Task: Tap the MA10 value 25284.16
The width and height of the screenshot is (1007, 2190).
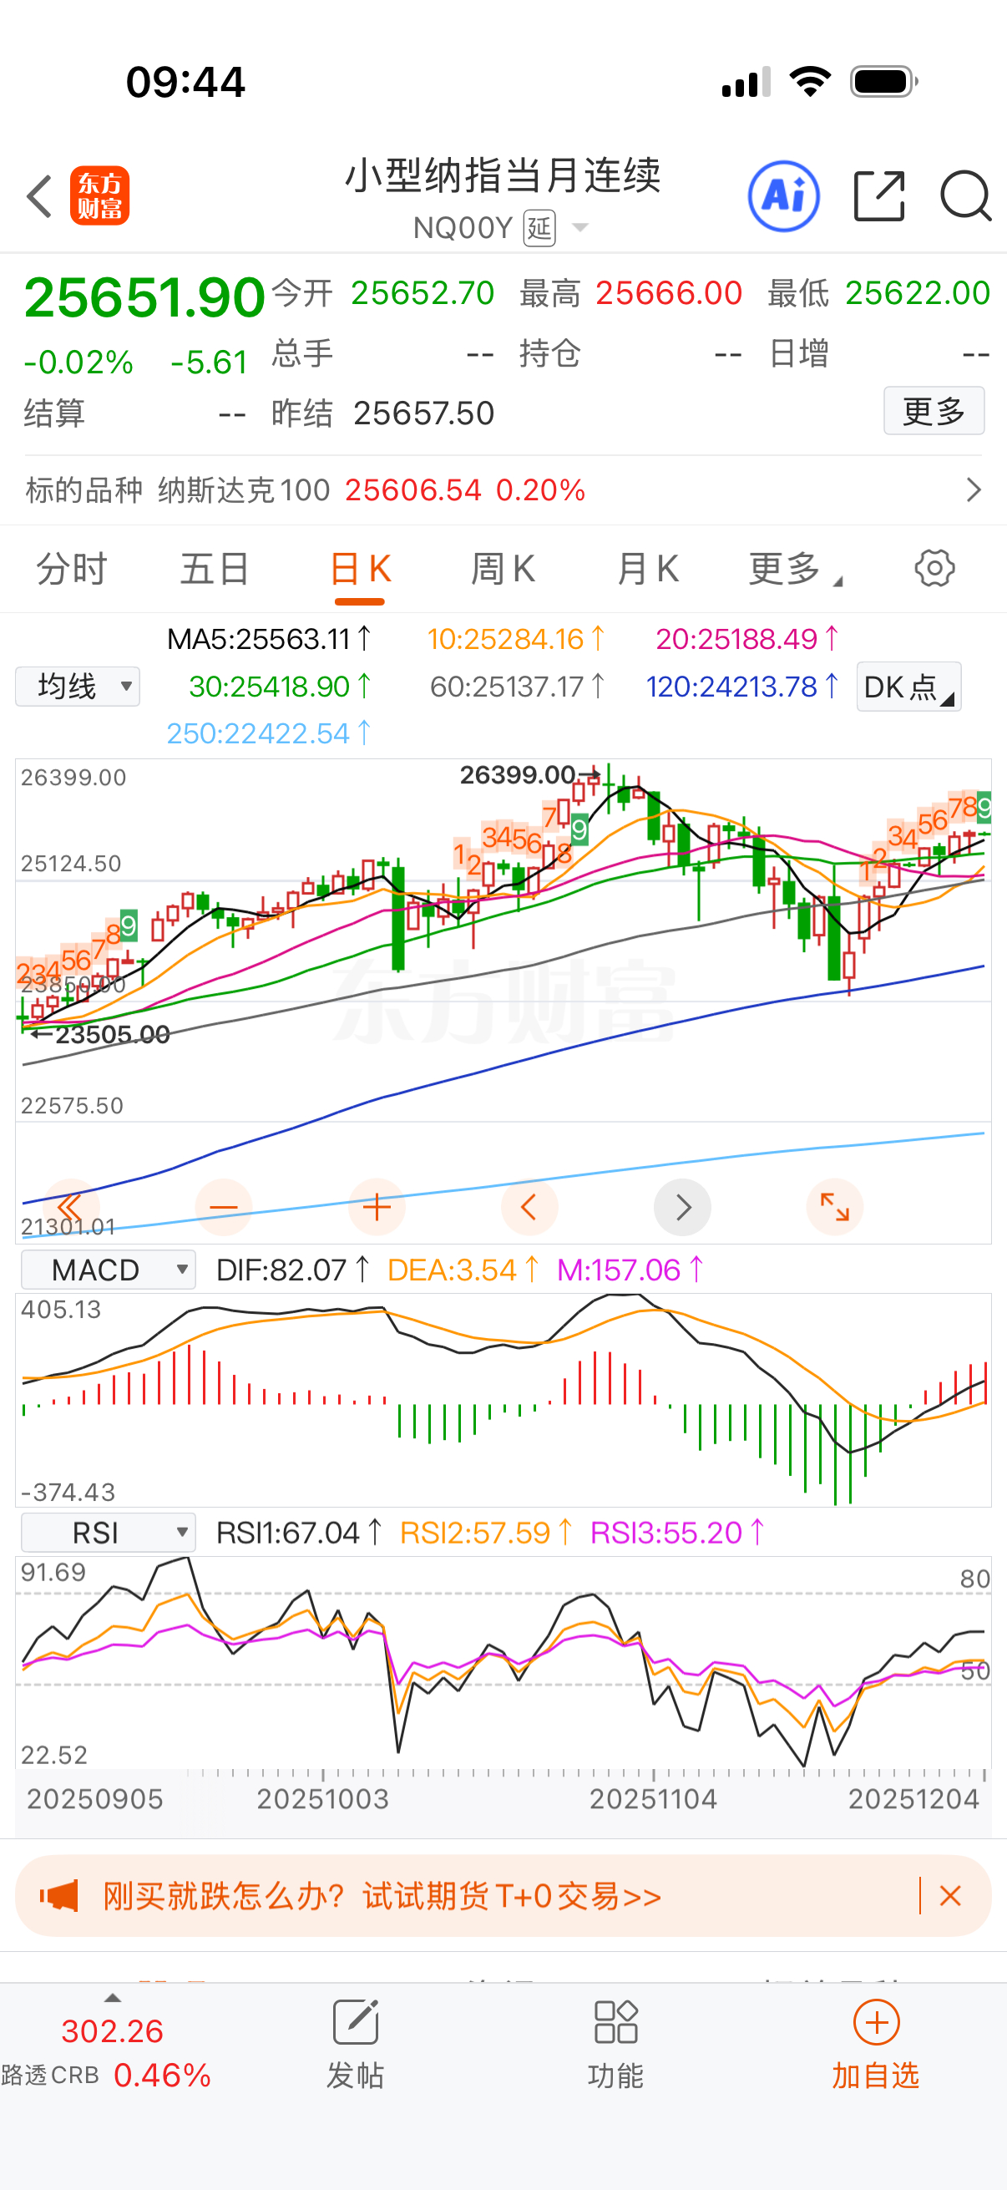Action: tap(516, 638)
